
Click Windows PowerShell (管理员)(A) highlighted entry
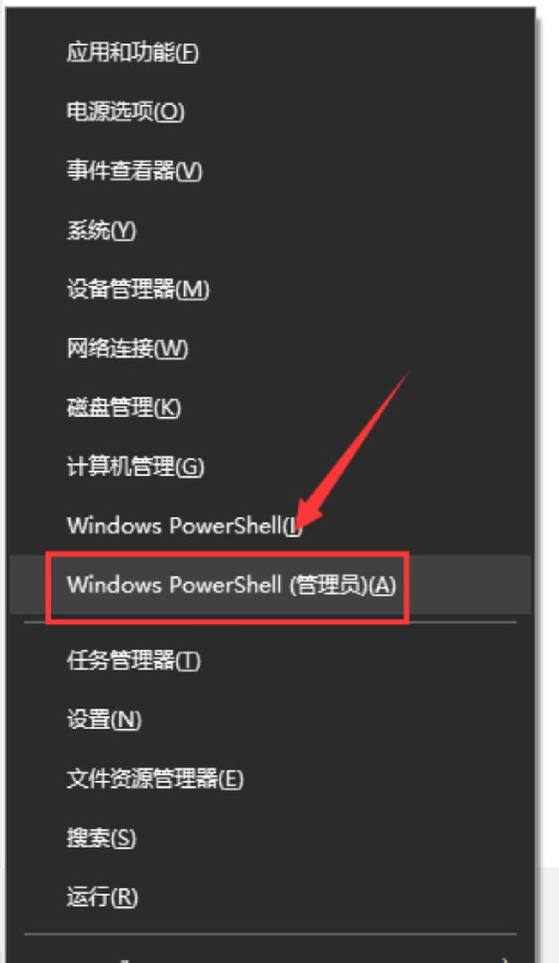point(270,585)
